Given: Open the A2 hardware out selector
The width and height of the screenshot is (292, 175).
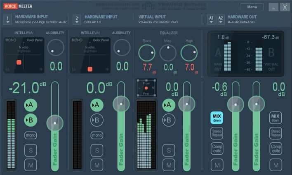Looking at the screenshot, I should coord(221,19).
